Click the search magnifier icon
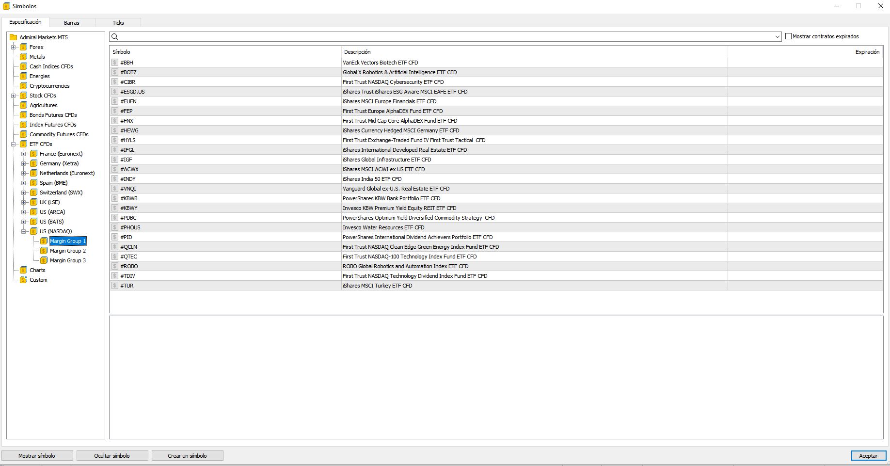The width and height of the screenshot is (890, 466). pyautogui.click(x=115, y=37)
